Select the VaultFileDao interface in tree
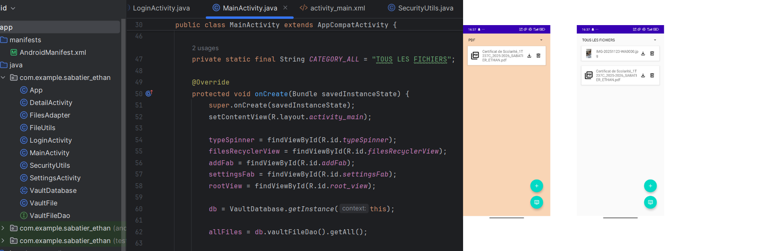 49,215
